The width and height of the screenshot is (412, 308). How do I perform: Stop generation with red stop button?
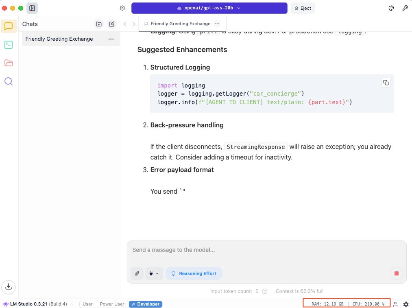coord(397,273)
